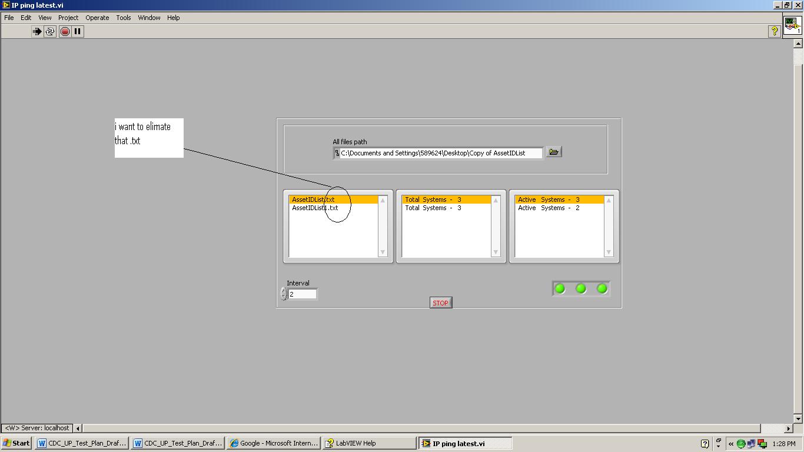Click horizontal scrollbar right arrow

coord(789,428)
